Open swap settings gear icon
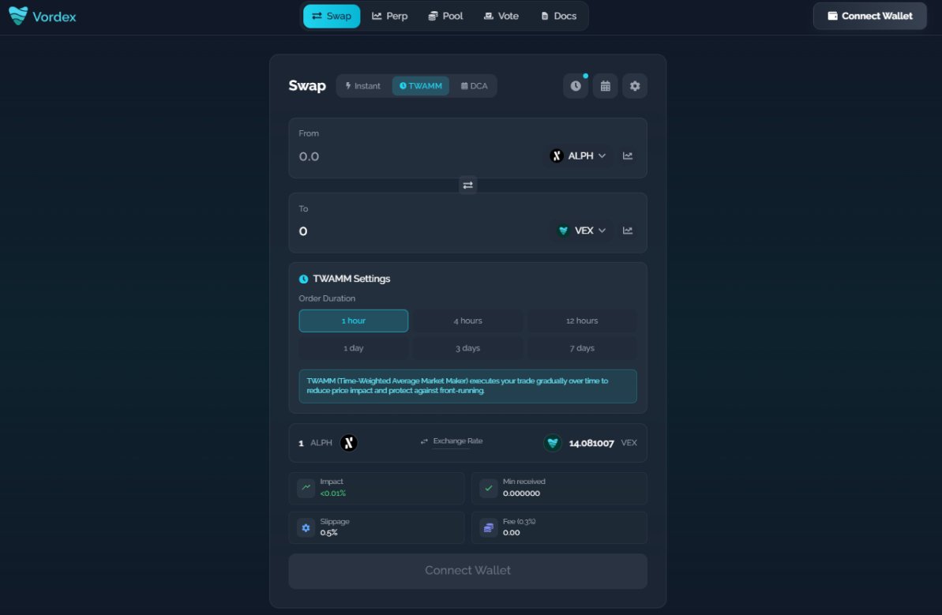This screenshot has width=942, height=615. (x=634, y=86)
